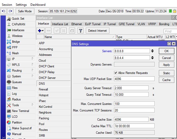The width and height of the screenshot is (177, 139).
Task: Click Make Supout.rif in sidebar
Action: tap(21, 128)
